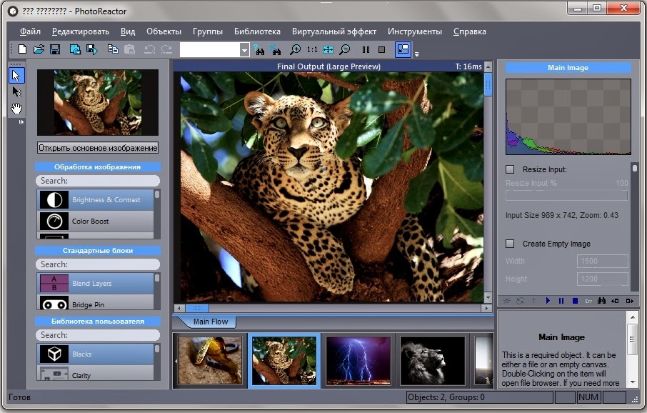Screen dimensions: 647x413
Task: Expand the toolbar overflow arrow
Action: 416,54
